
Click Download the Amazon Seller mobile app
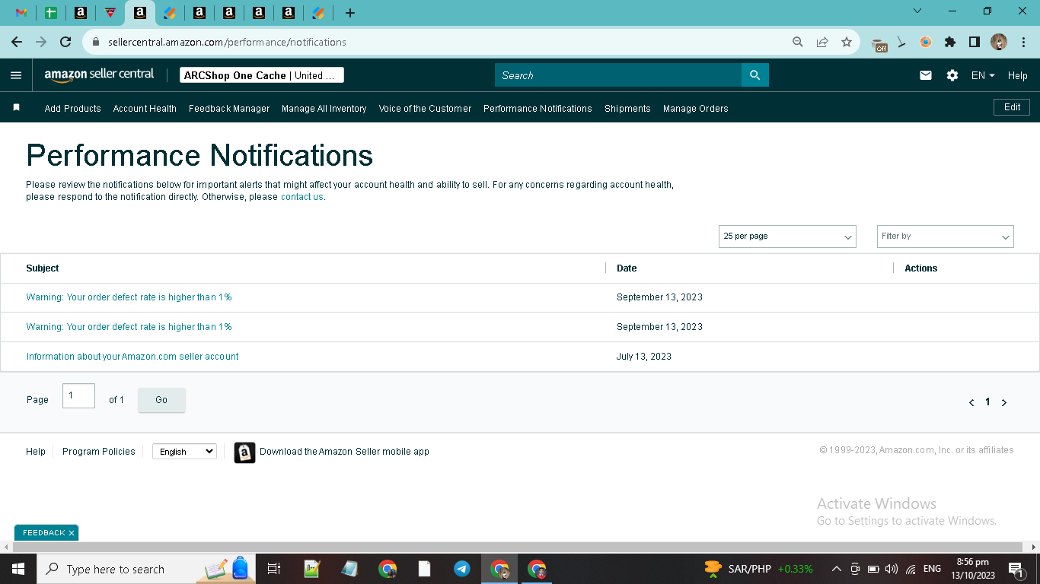coord(344,452)
